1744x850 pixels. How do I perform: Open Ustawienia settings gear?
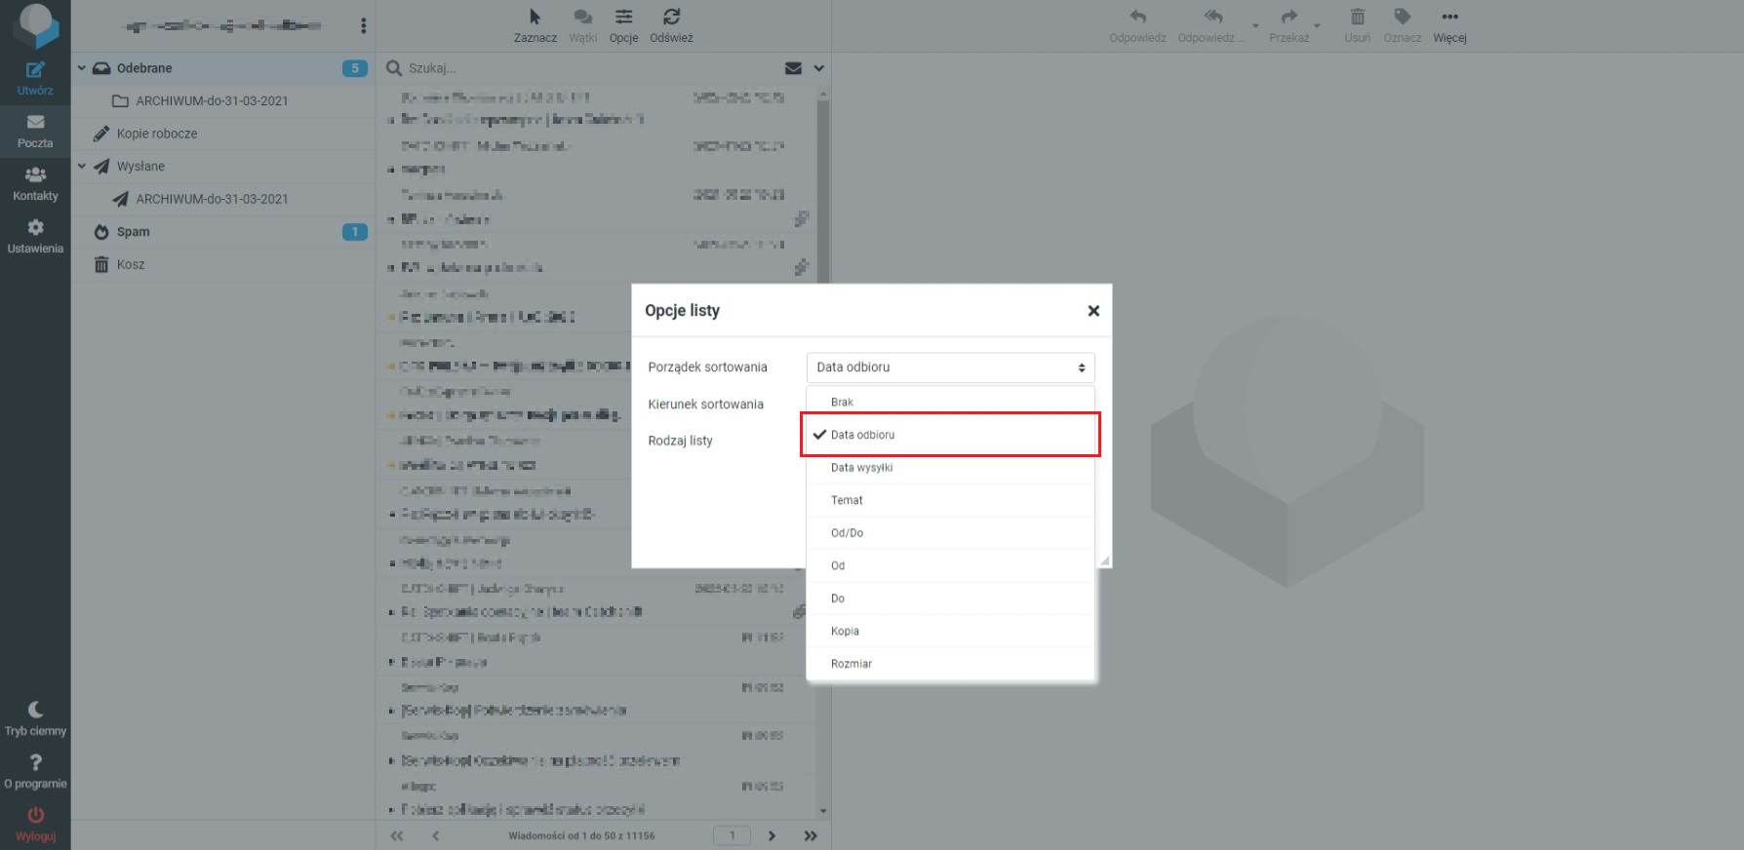click(x=35, y=228)
